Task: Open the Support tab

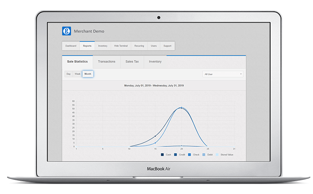Action: pos(168,46)
